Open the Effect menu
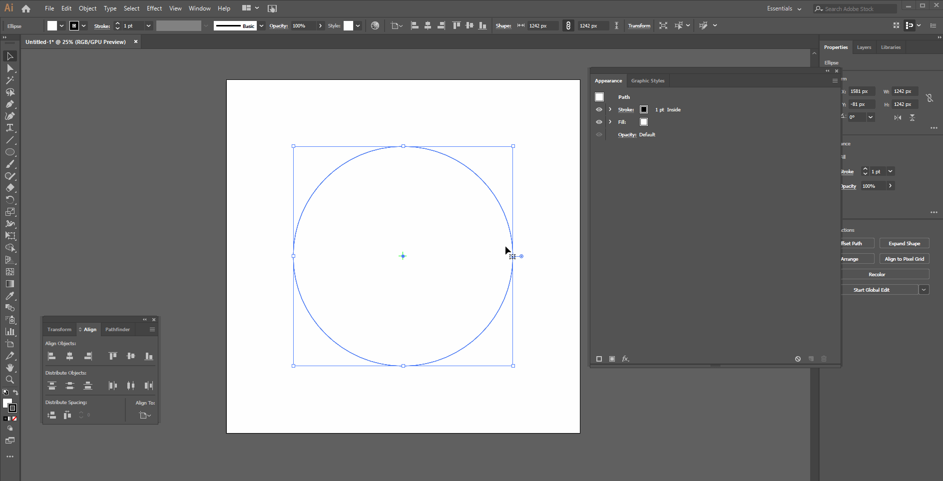Viewport: 943px width, 481px height. (154, 8)
